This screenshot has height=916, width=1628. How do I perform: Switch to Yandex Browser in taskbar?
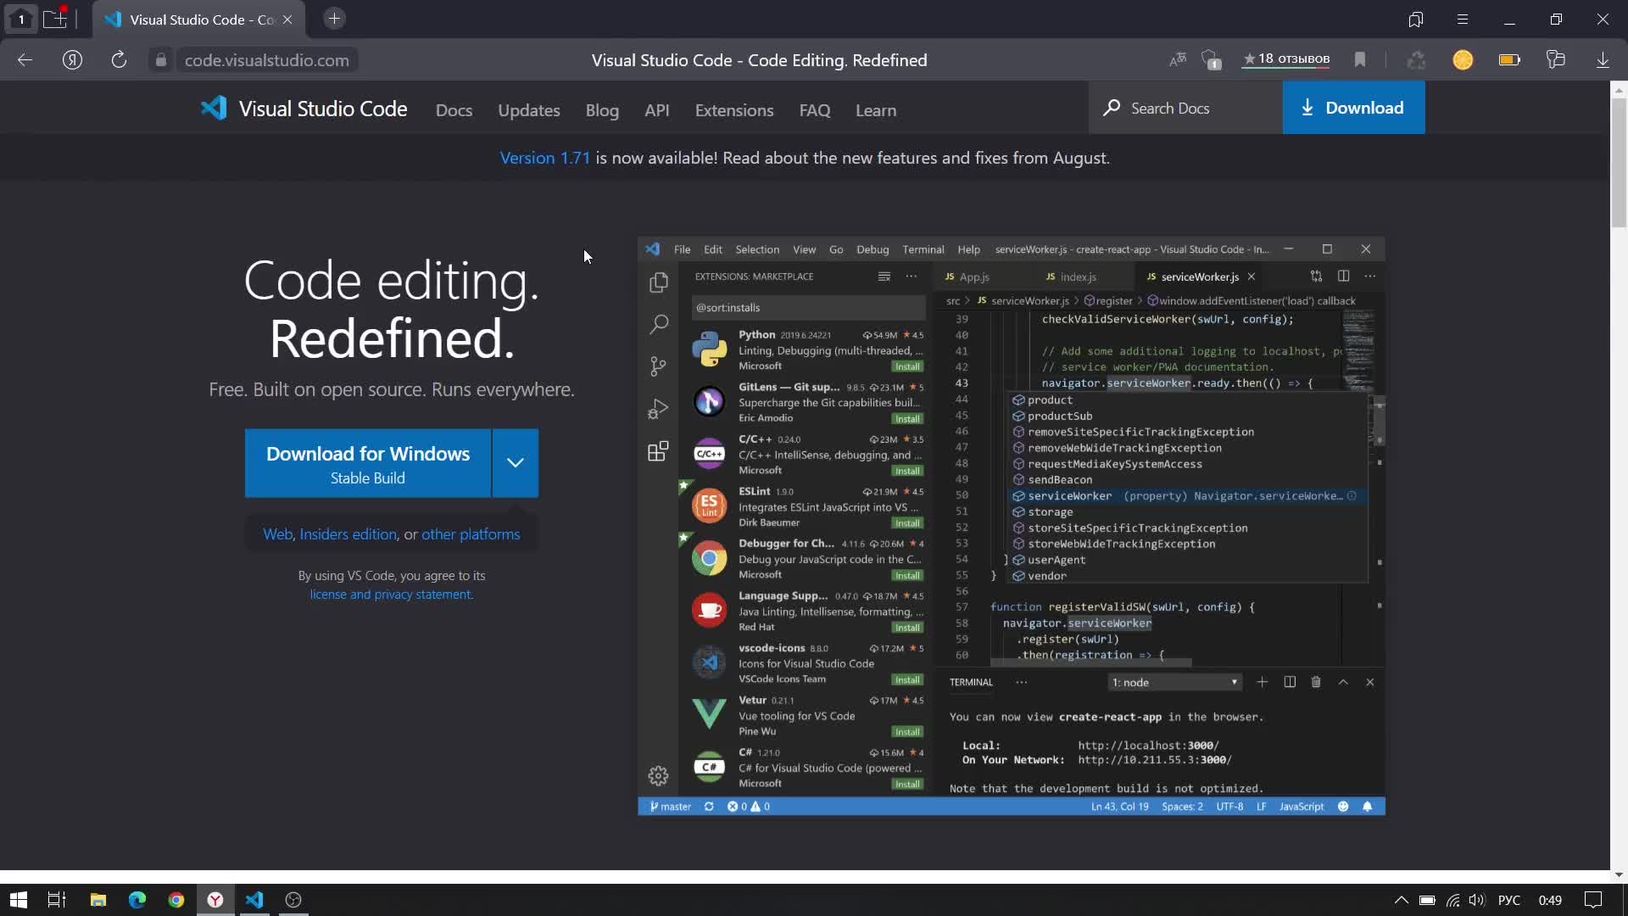click(x=215, y=900)
